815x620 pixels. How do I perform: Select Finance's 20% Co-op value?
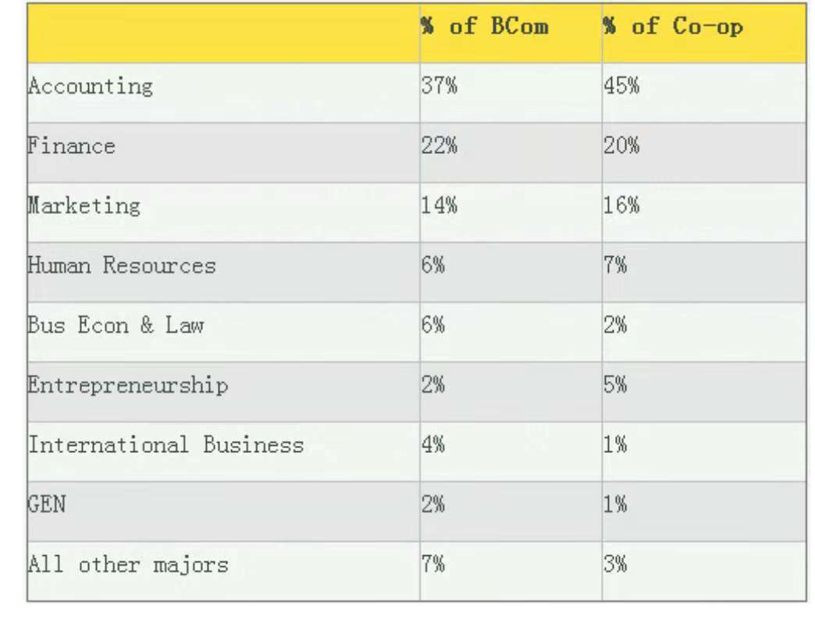[621, 146]
